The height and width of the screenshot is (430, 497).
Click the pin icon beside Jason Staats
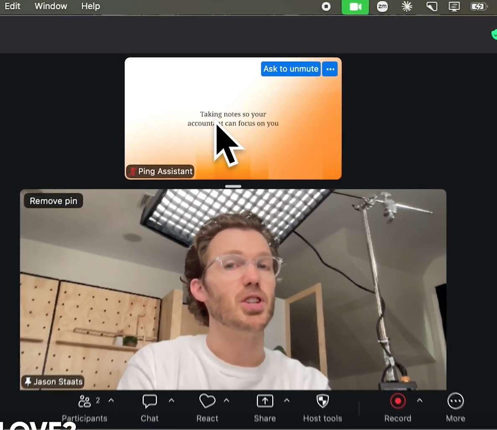point(28,381)
